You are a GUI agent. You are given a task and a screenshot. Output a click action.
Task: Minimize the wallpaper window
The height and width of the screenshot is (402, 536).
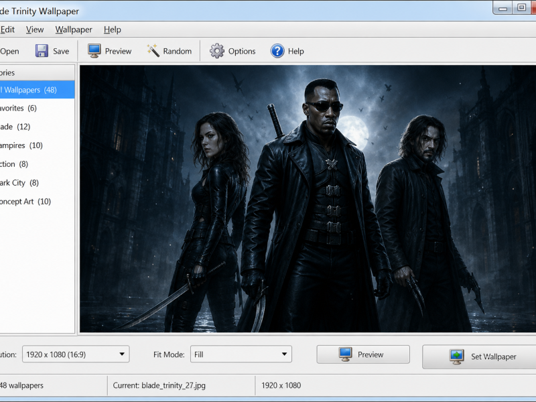(x=503, y=8)
